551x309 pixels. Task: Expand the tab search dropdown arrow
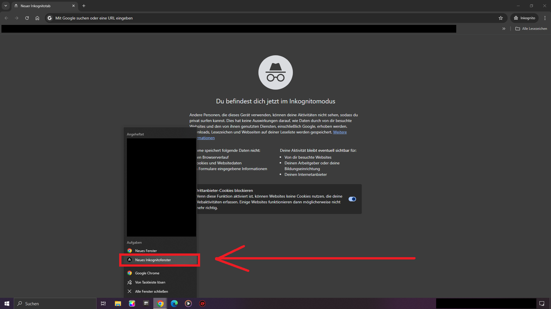coord(6,6)
